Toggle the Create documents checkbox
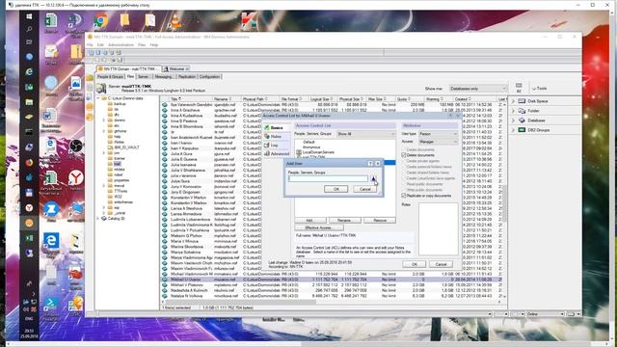 pos(404,150)
